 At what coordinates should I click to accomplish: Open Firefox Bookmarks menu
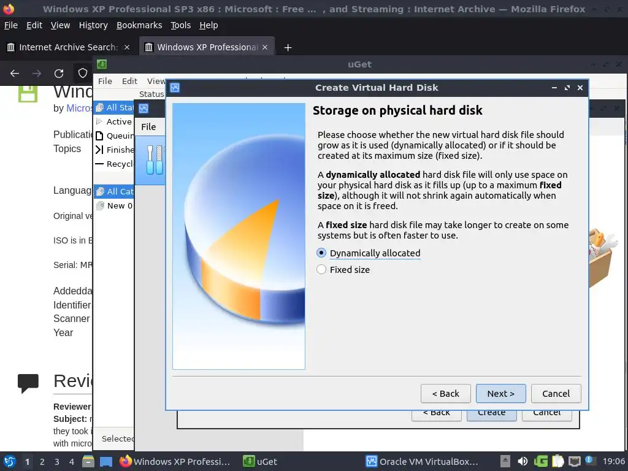tap(139, 25)
